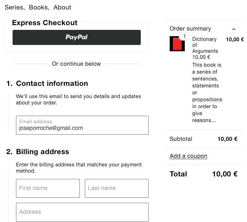
Task: Select the Last name field
Action: tap(117, 188)
